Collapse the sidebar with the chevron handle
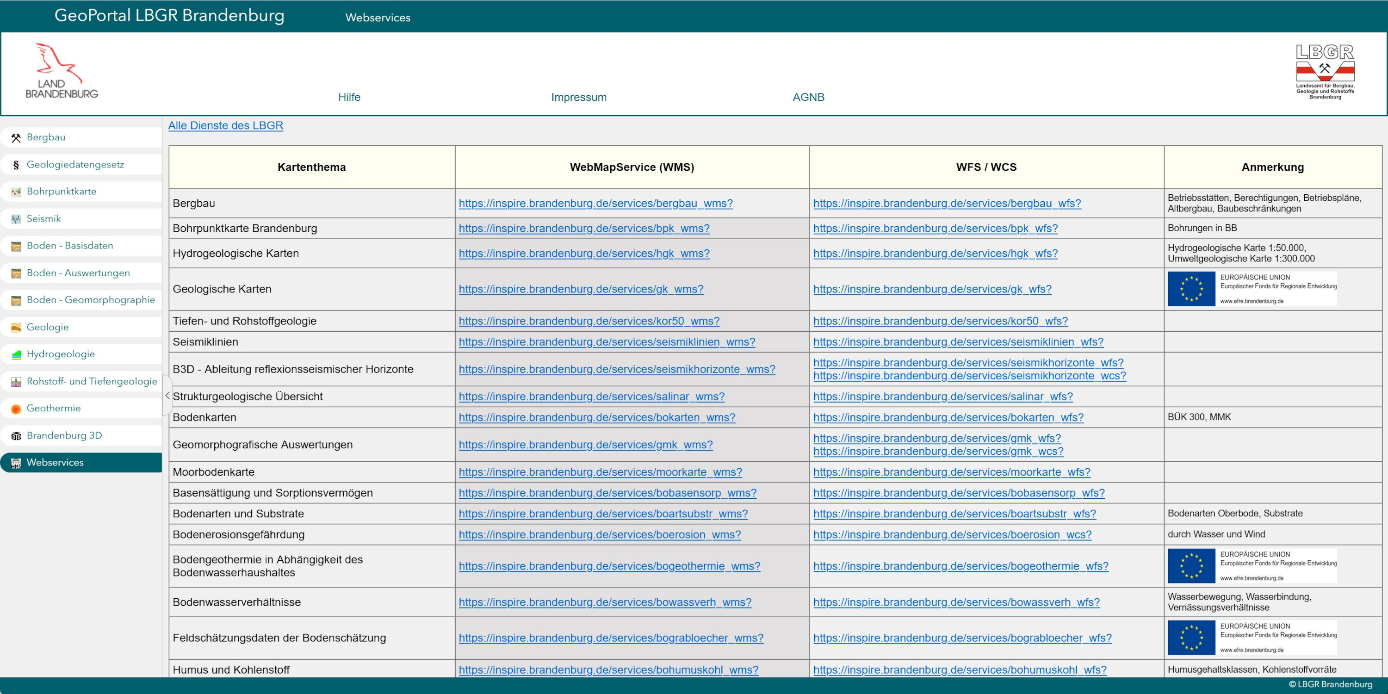1388x694 pixels. click(167, 396)
